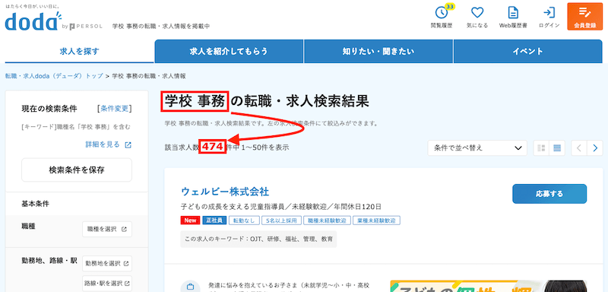Viewport: 608px width, 292px height.
Task: Switch to list view icon
Action: (557, 148)
